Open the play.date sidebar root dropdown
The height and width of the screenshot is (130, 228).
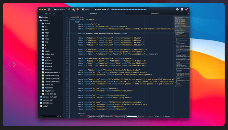[x=44, y=17]
